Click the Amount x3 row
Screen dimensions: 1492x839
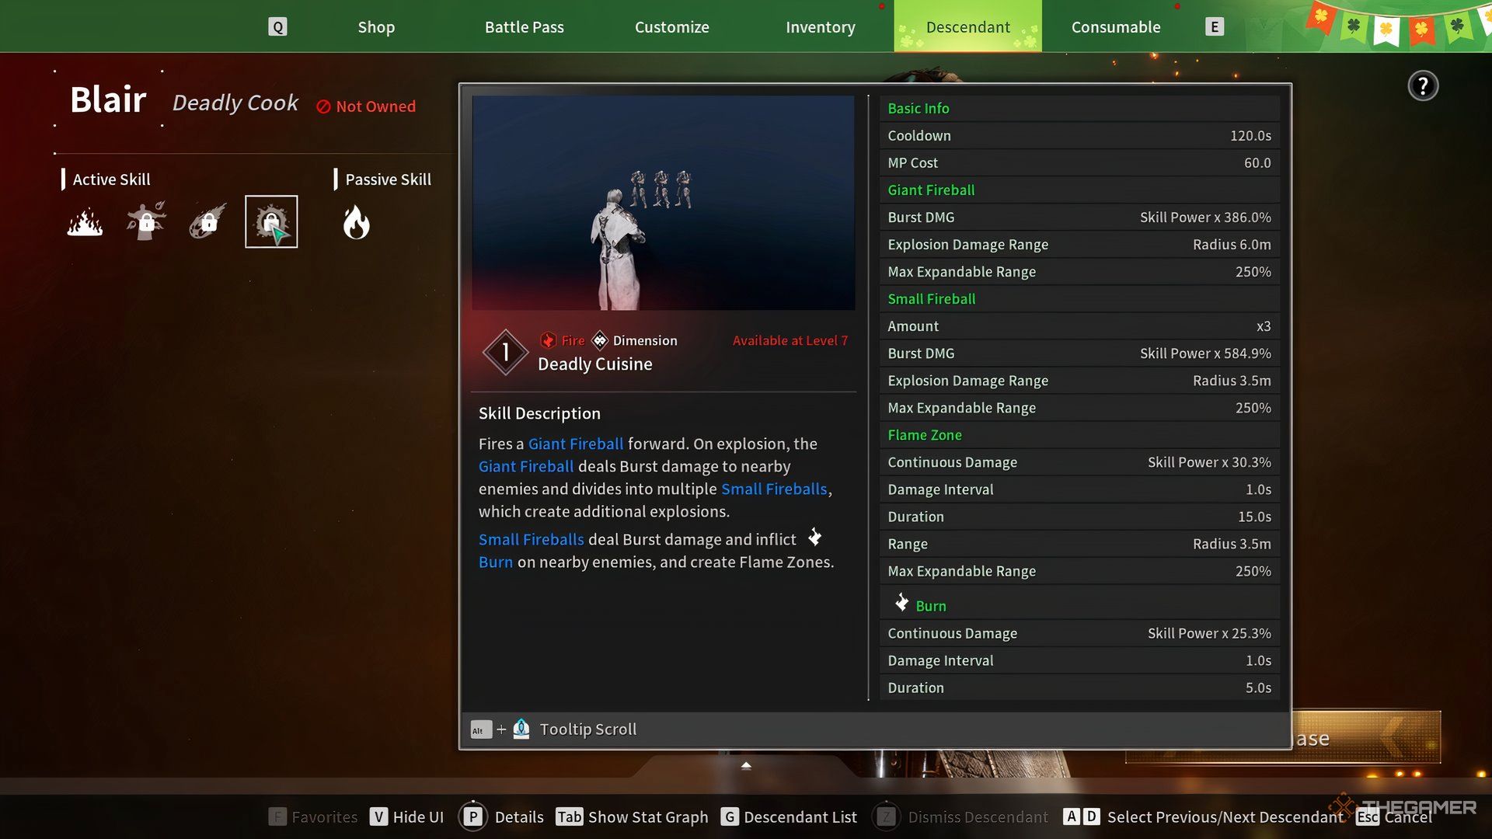(1079, 326)
